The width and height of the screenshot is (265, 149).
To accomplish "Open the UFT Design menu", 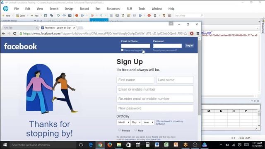I will pyautogui.click(x=69, y=9).
